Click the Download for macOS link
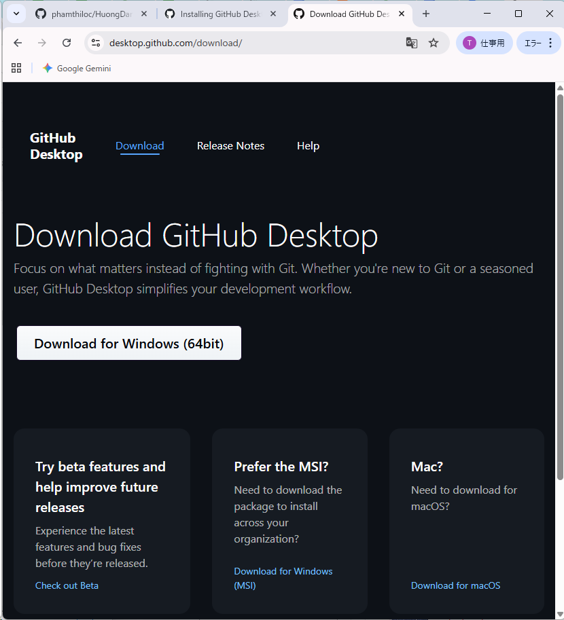This screenshot has height=620, width=564. click(x=455, y=585)
